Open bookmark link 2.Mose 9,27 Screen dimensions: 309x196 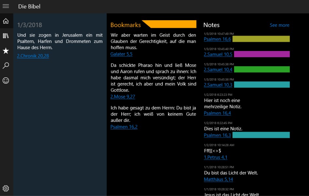[123, 97]
